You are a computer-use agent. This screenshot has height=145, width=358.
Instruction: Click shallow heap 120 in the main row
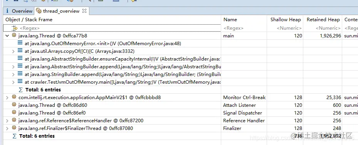point(298,36)
